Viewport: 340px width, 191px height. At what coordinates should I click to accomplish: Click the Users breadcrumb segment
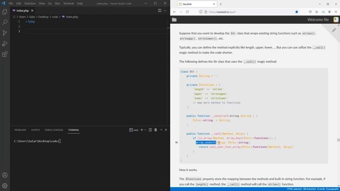pos(22,17)
